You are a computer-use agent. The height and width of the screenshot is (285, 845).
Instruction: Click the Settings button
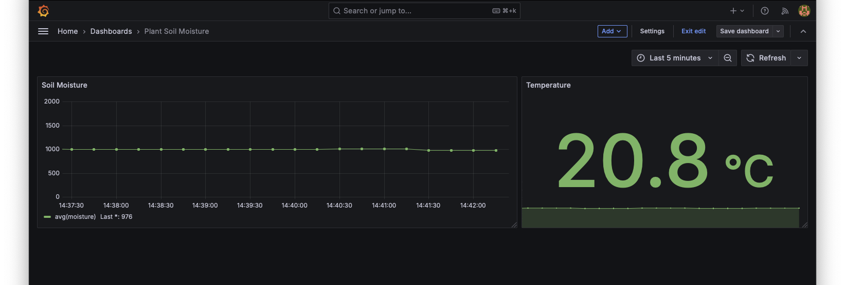(x=652, y=31)
